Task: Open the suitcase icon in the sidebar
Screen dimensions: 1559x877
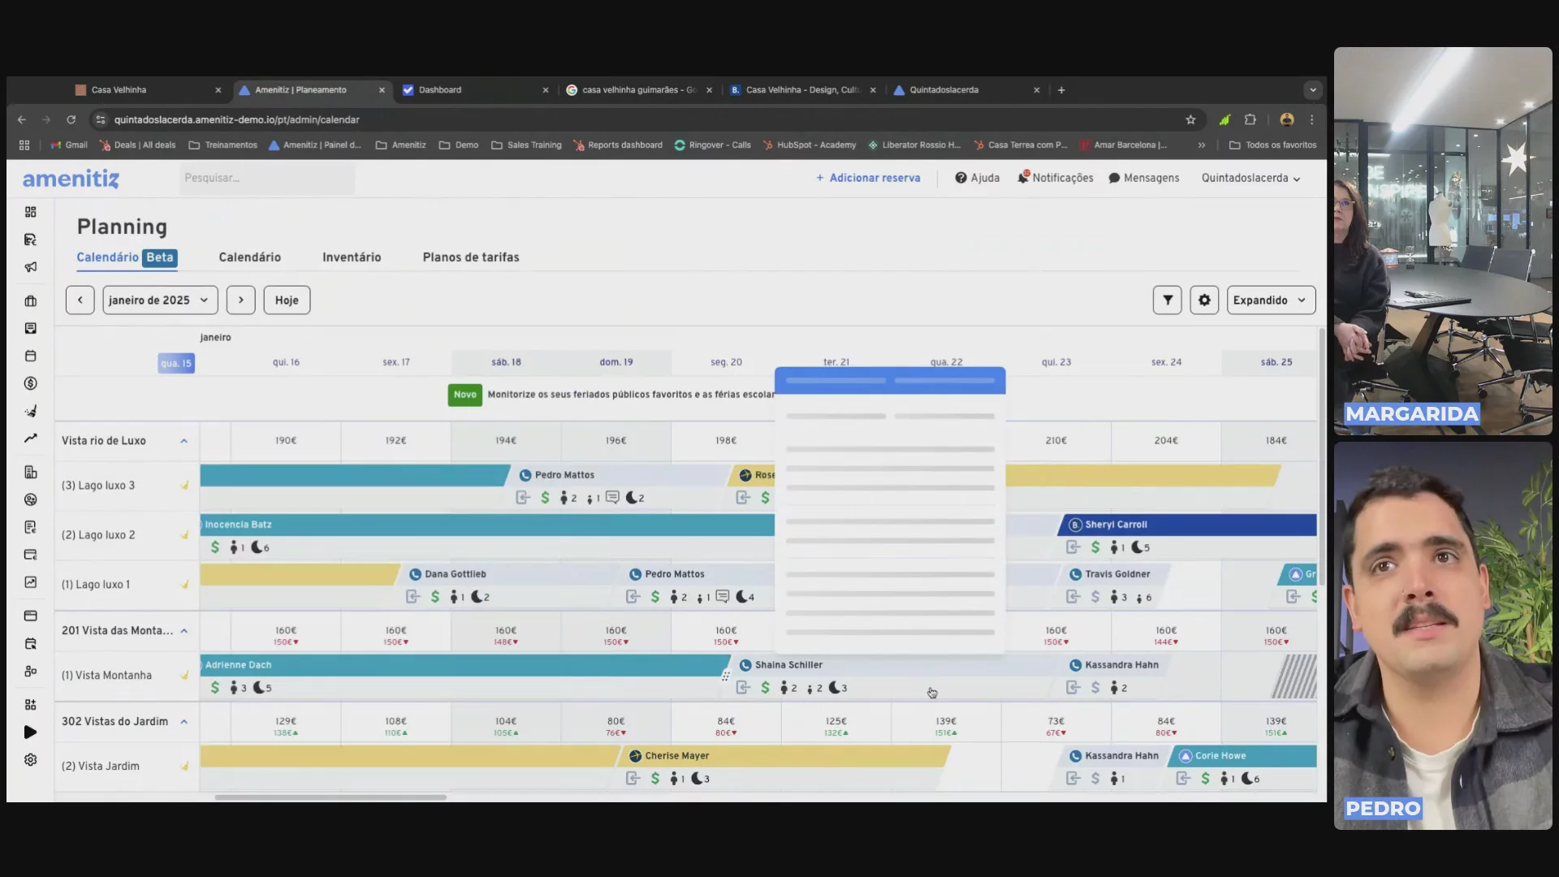Action: tap(31, 301)
